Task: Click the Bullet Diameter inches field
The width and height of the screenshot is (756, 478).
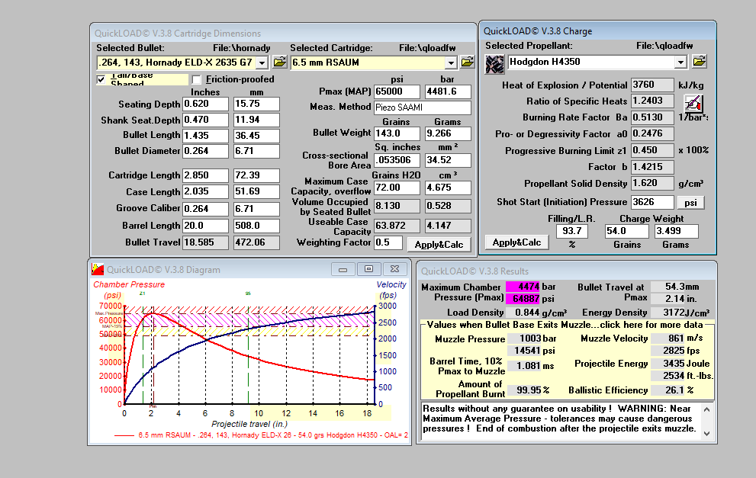Action: (205, 151)
